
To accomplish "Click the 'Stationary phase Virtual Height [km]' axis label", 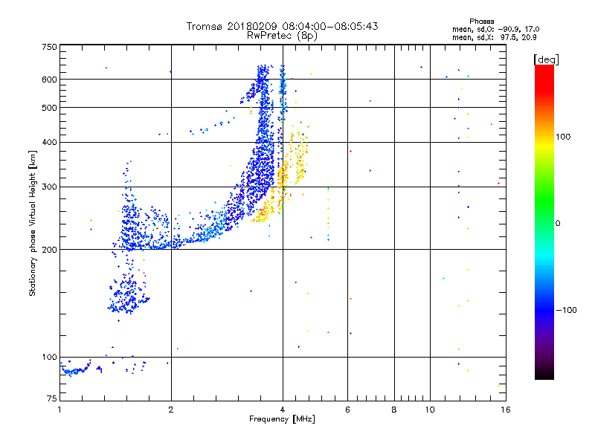I will 32,223.
